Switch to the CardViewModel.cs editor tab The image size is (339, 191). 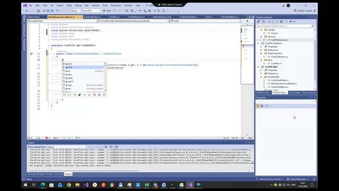(188, 17)
